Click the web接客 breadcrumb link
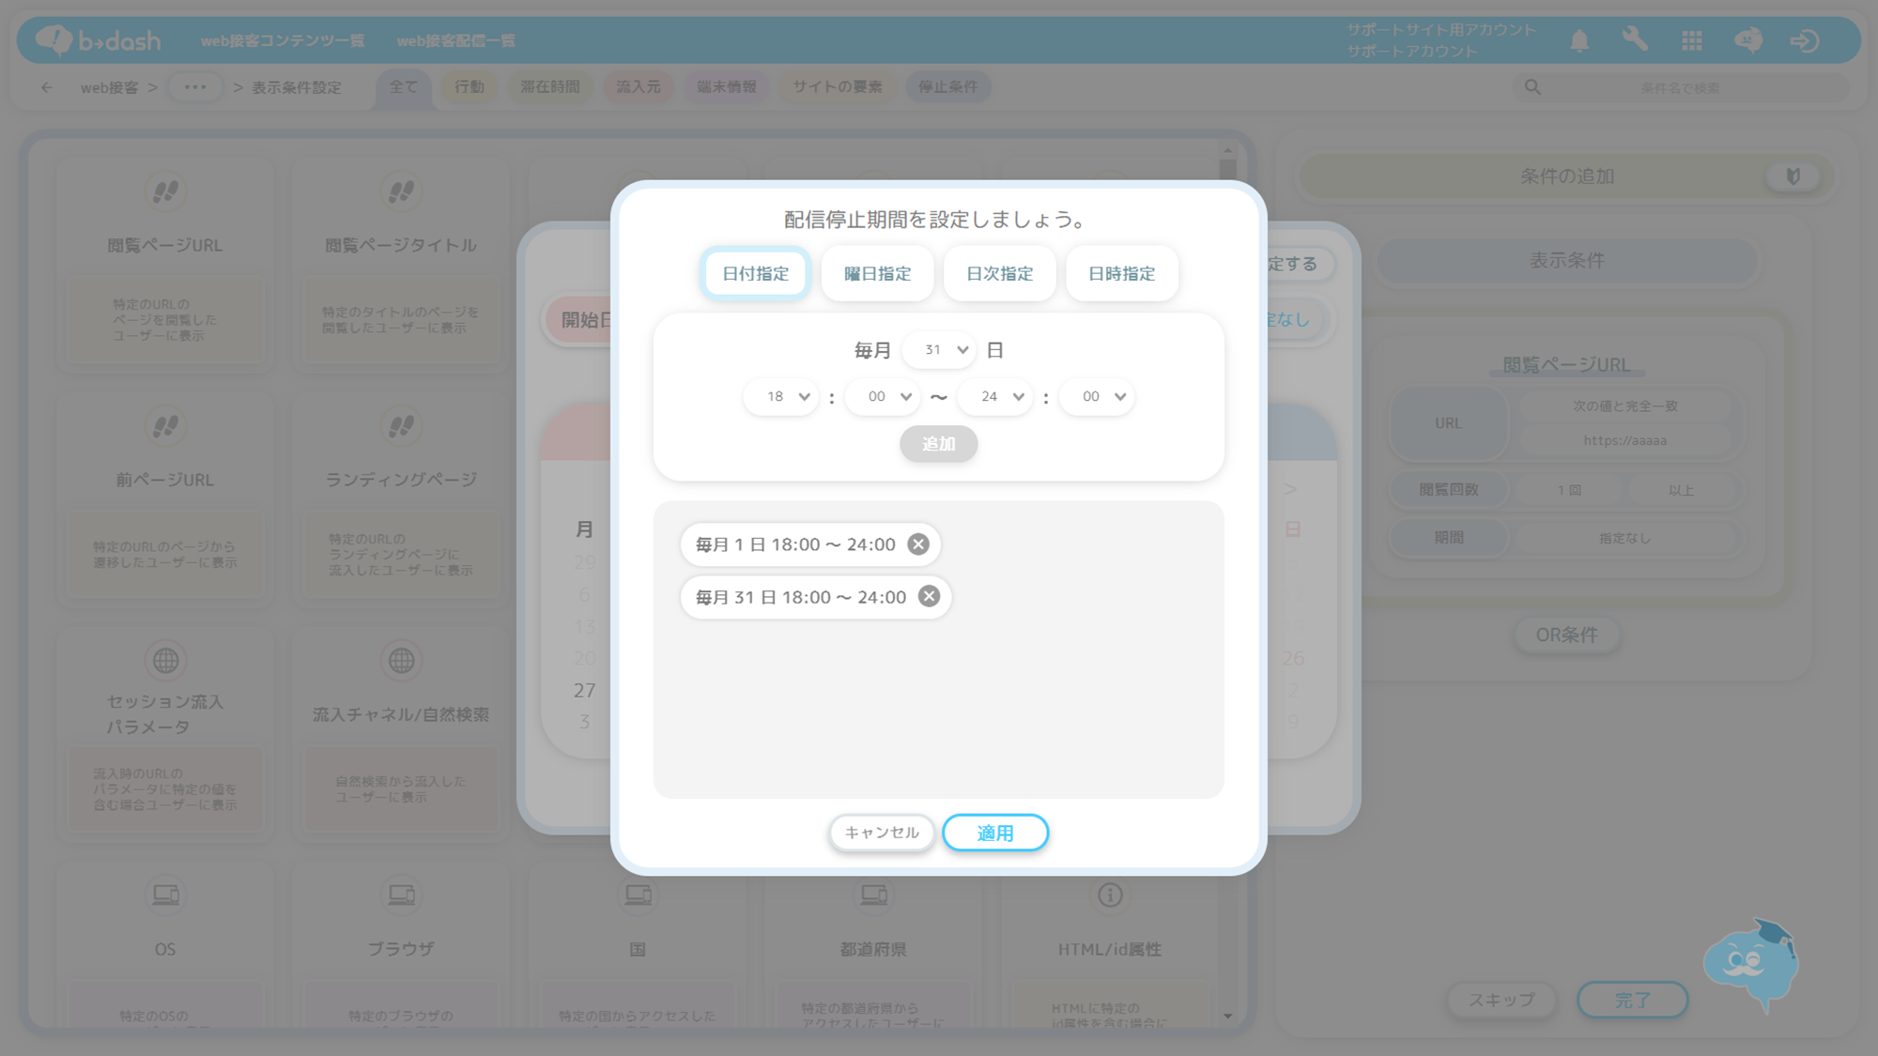This screenshot has width=1878, height=1056. tap(109, 87)
